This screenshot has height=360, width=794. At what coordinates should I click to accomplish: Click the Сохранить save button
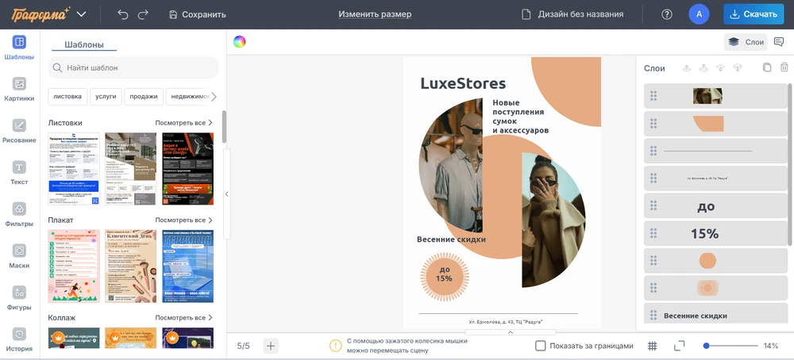click(197, 14)
